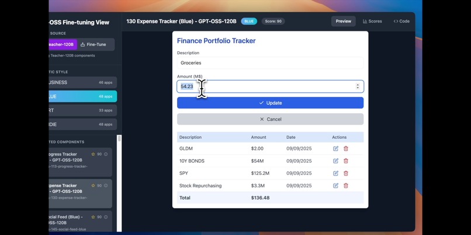Click the $125.2M amount cell
The width and height of the screenshot is (471, 235).
point(260,173)
